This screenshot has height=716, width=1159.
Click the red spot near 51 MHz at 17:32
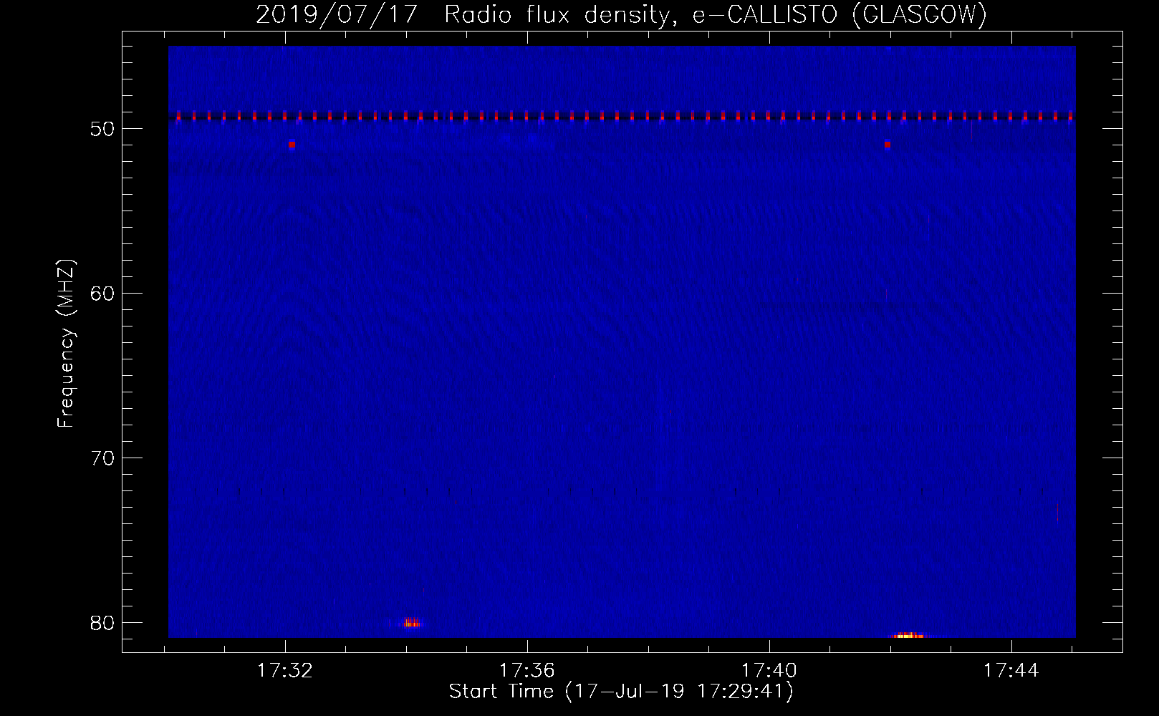pyautogui.click(x=292, y=145)
